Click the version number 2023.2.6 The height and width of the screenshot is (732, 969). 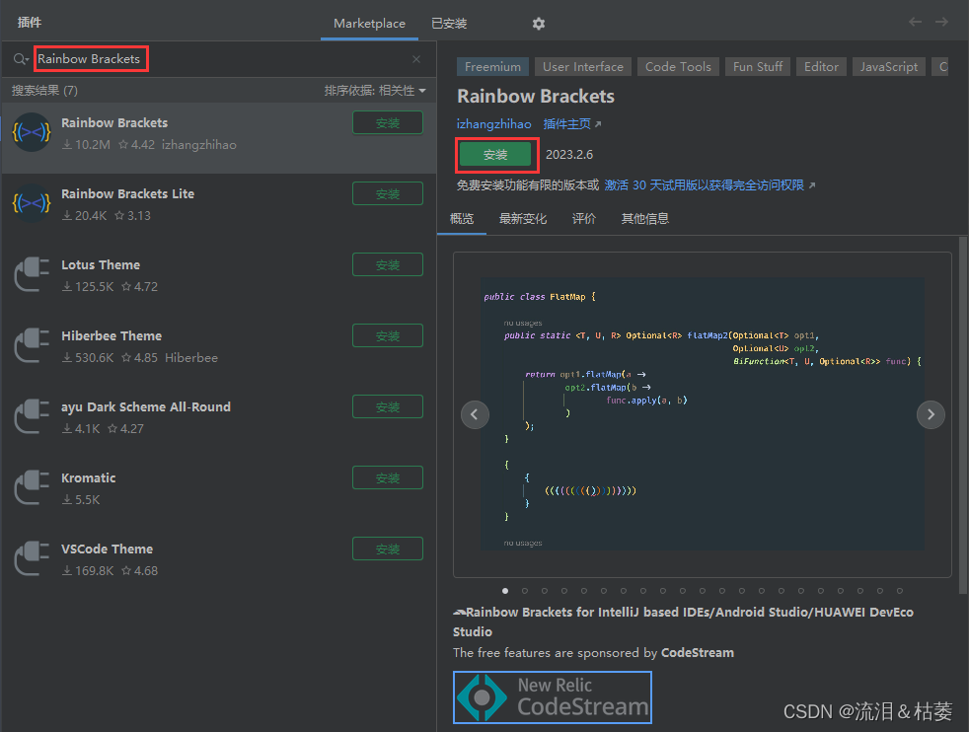569,155
